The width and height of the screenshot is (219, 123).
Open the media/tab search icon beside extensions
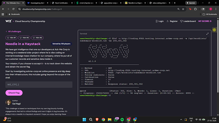(203, 9)
